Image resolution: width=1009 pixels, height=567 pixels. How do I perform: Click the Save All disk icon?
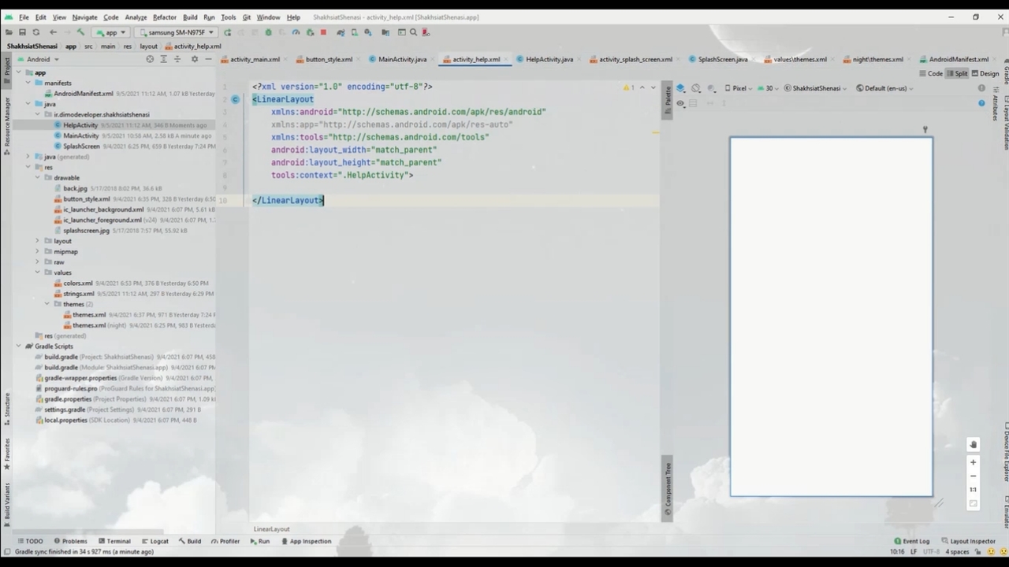pos(22,32)
